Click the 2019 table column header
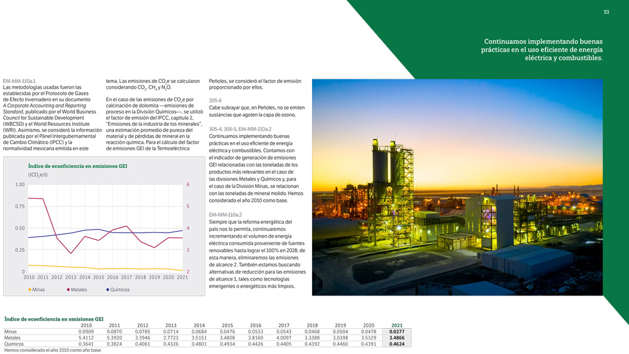Viewport: 629px width, 354px height. pyautogui.click(x=340, y=326)
